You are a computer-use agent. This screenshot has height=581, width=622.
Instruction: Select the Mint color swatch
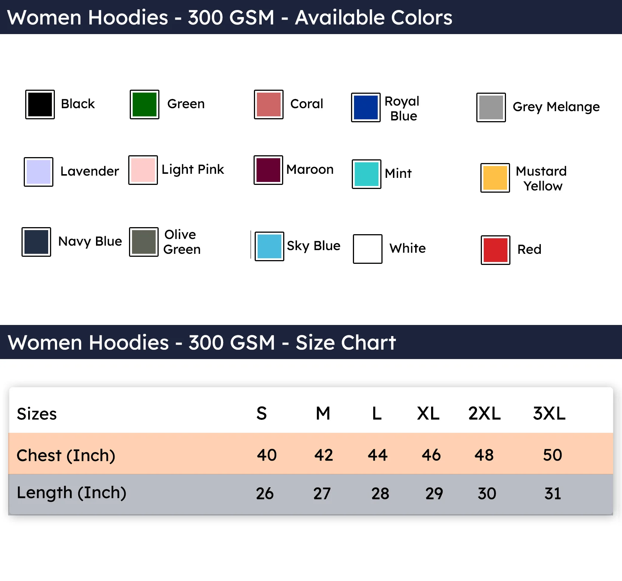[x=367, y=174]
